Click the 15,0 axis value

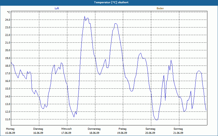pyautogui.click(x=8, y=89)
